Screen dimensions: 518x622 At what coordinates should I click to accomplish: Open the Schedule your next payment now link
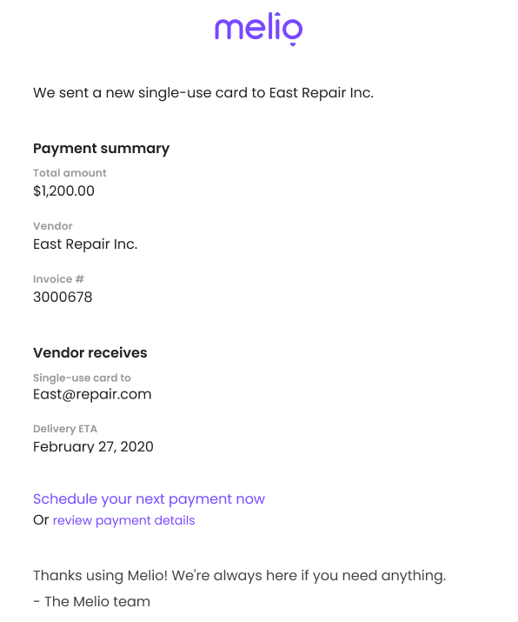pyautogui.click(x=149, y=499)
